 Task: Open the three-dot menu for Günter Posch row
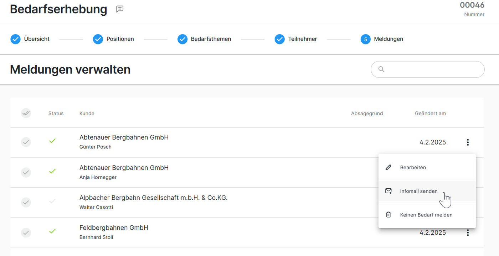468,142
